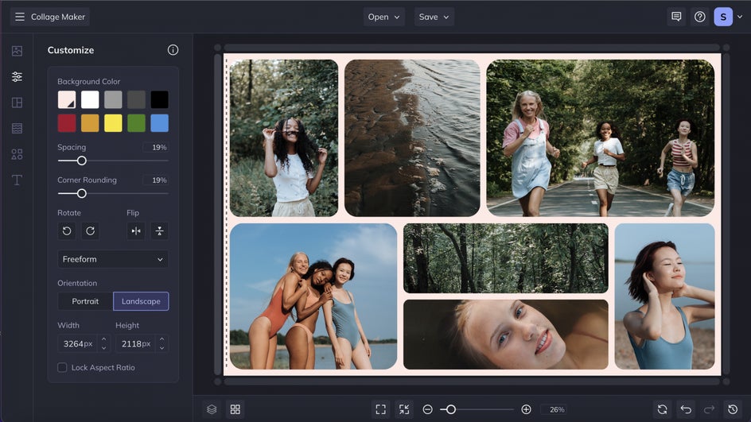
Task: Click the help question mark button
Action: pos(699,17)
